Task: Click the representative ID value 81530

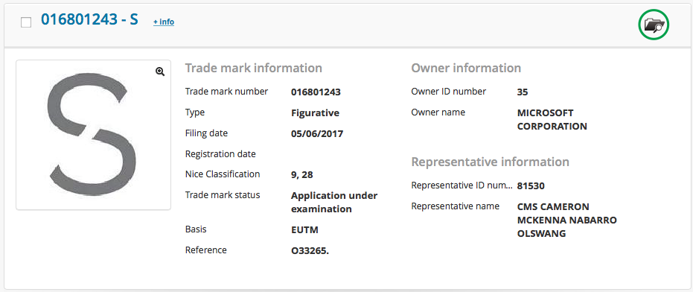Action: (x=531, y=186)
